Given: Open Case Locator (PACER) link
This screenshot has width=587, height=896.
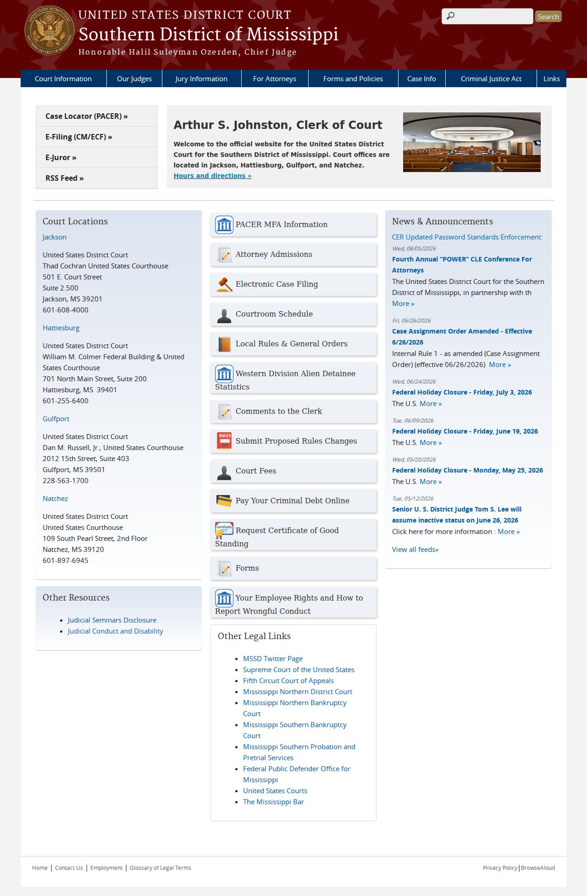Looking at the screenshot, I should 97,116.
